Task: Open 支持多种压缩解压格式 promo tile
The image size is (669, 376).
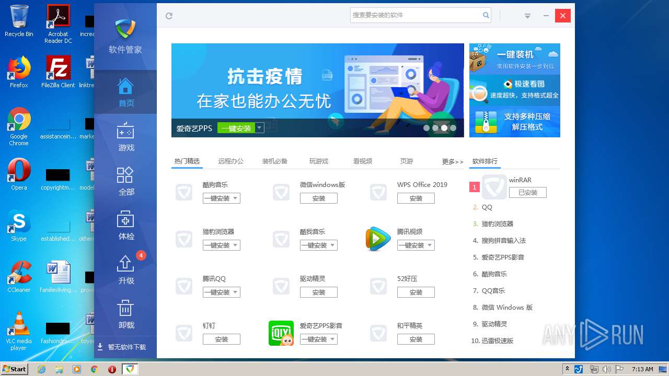Action: click(515, 122)
